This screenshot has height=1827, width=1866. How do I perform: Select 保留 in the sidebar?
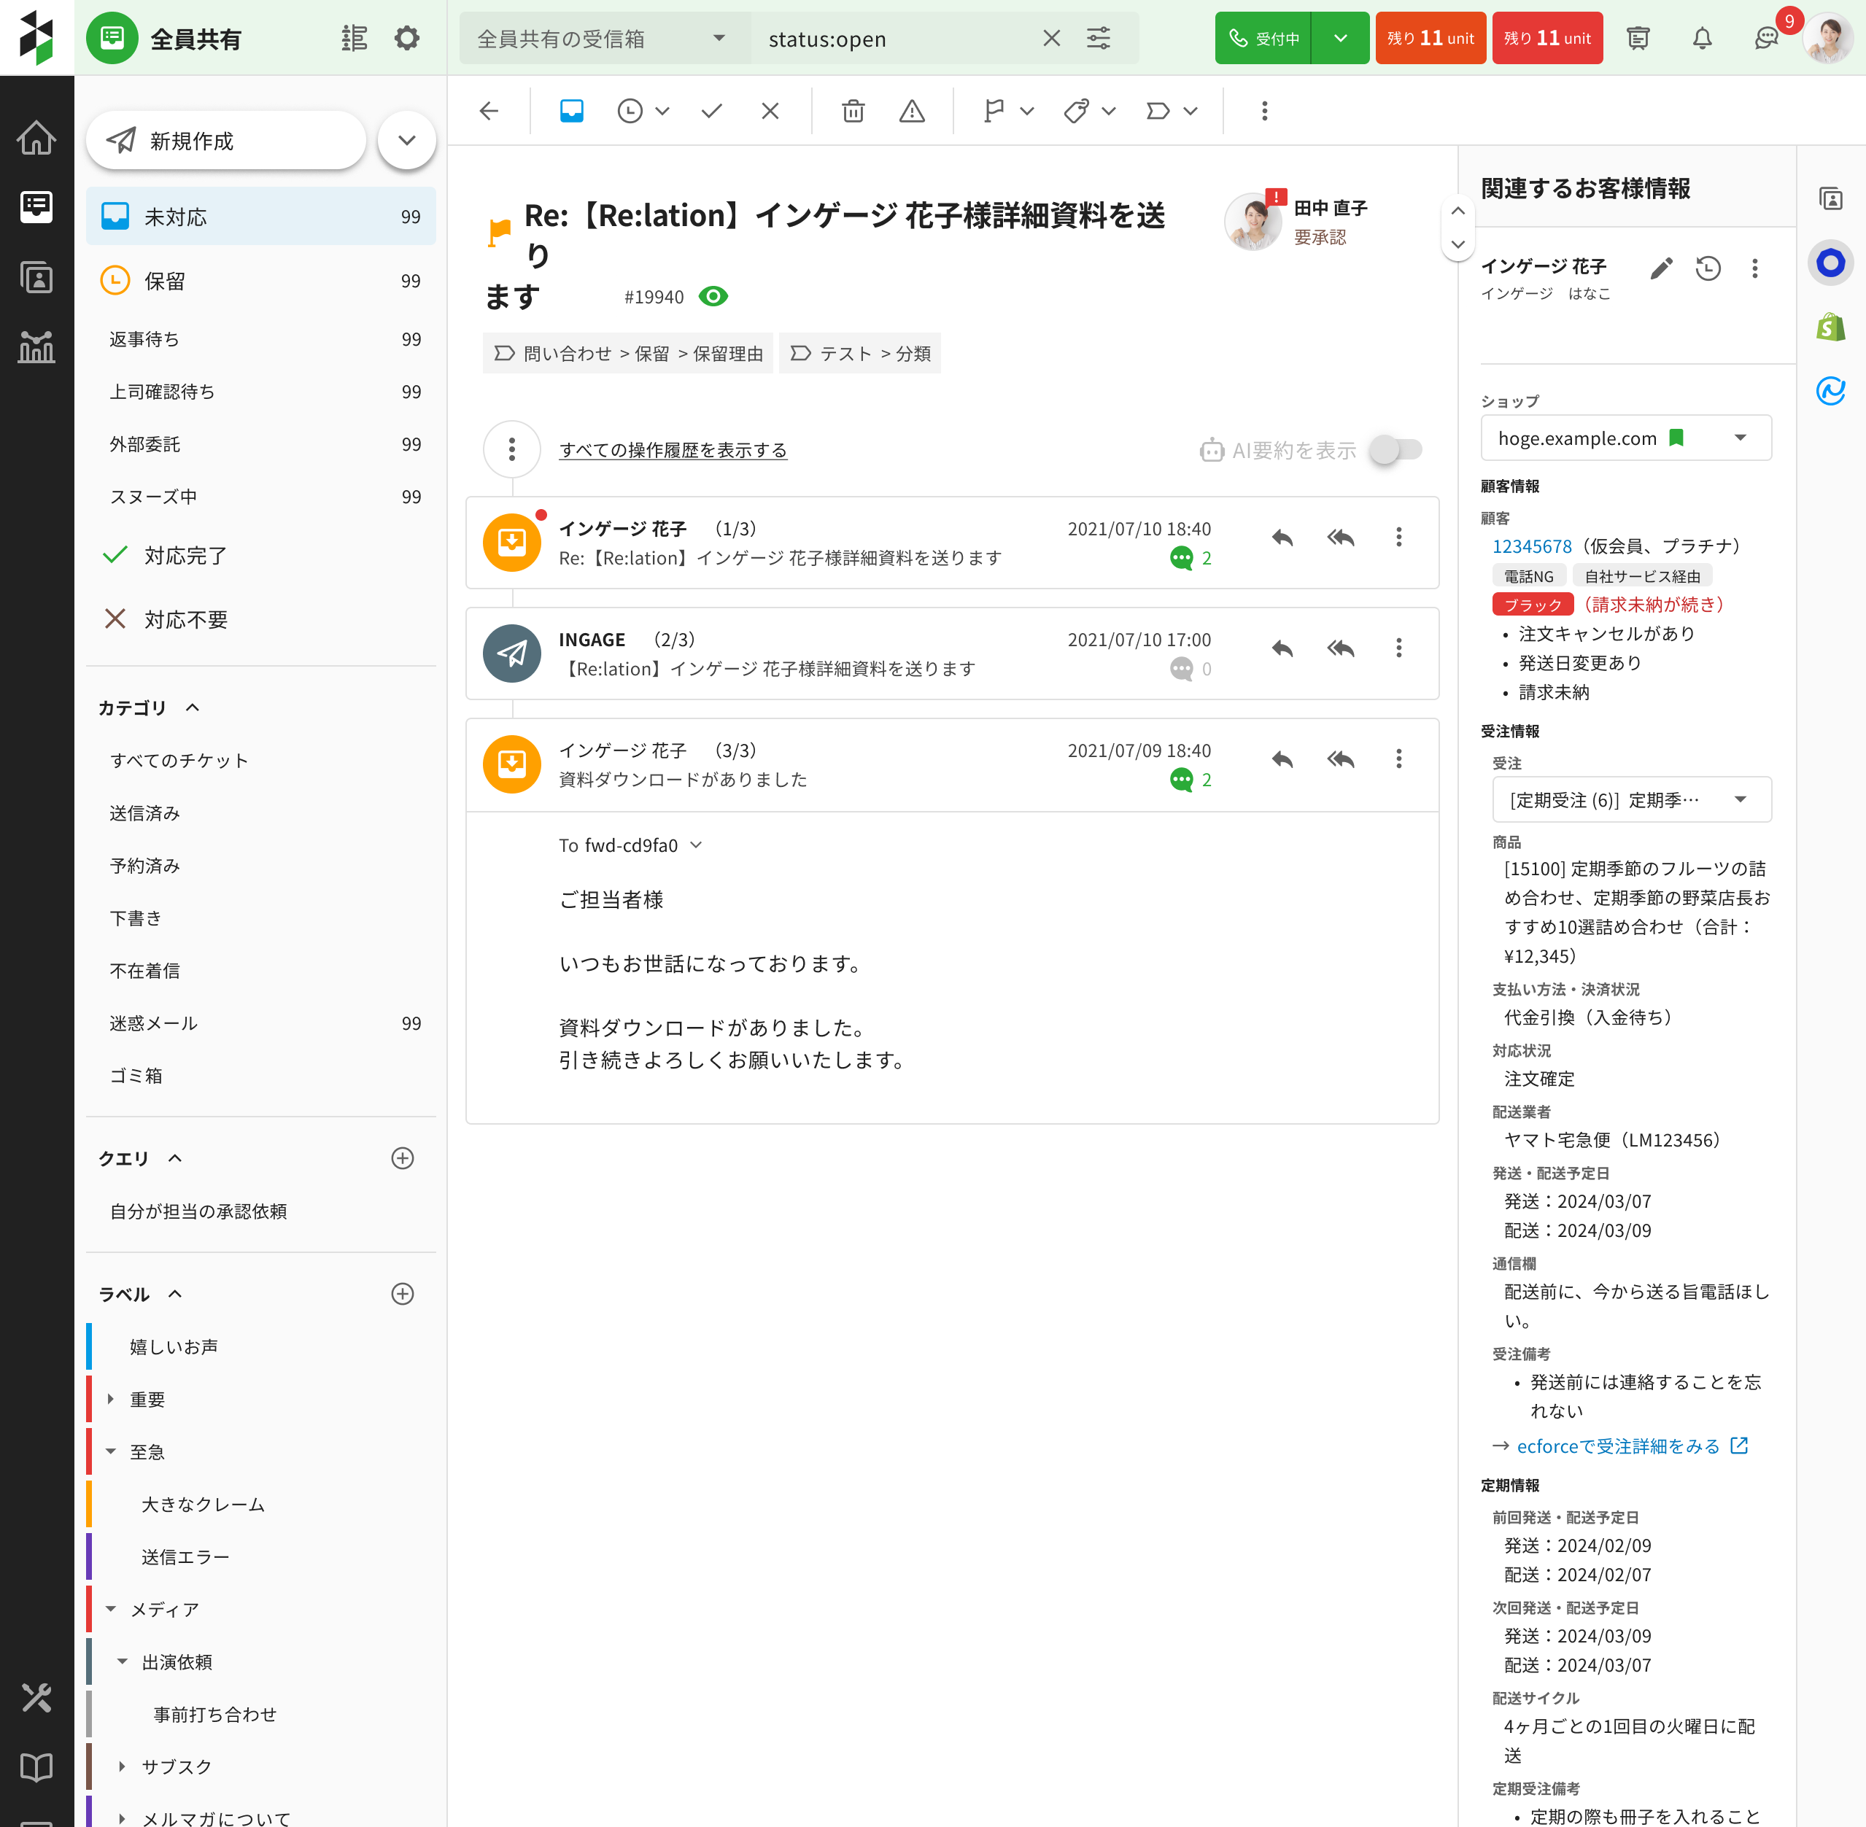[164, 281]
